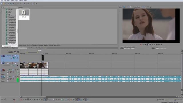Select the S_DissolveShake transition in the list
The height and width of the screenshot is (103, 183).
coord(12,44)
